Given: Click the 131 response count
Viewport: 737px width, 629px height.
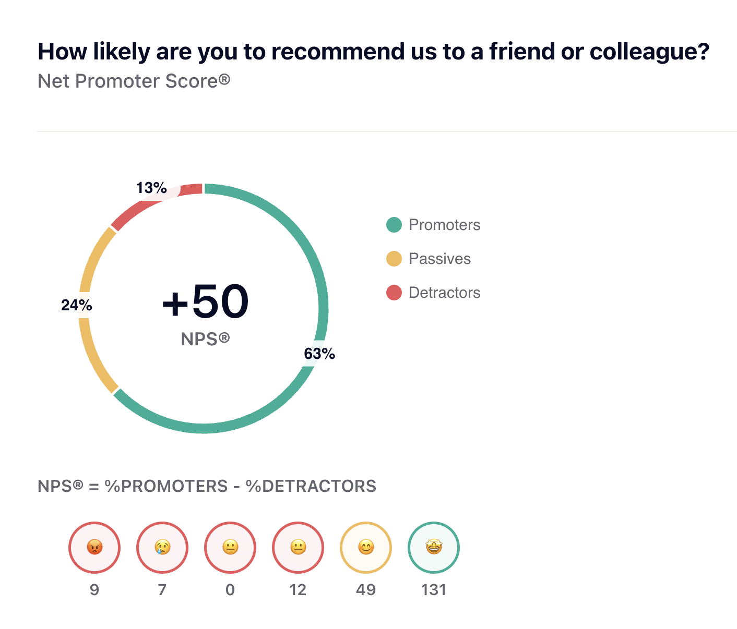Looking at the screenshot, I should (434, 590).
